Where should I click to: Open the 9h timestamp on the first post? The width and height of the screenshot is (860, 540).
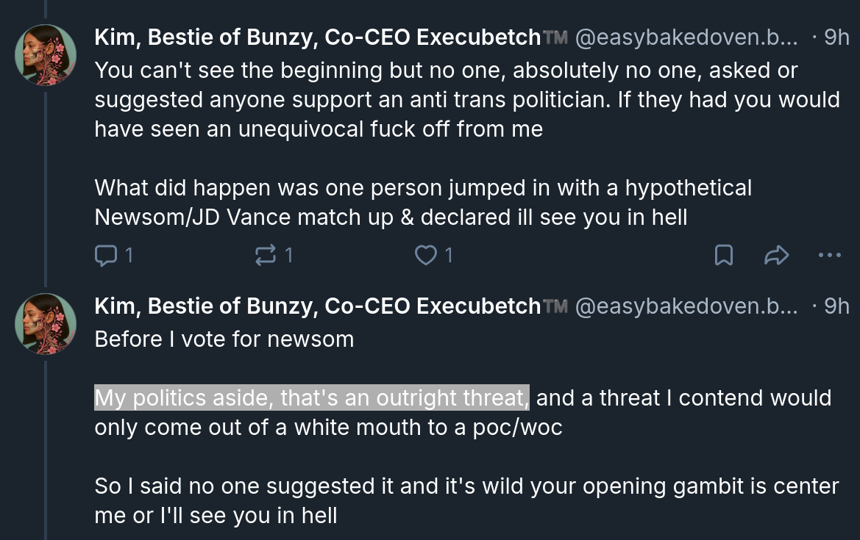click(836, 37)
